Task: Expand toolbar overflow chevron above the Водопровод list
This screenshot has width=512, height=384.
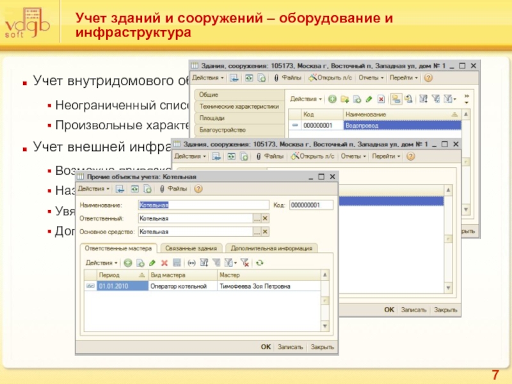Action: point(466,99)
